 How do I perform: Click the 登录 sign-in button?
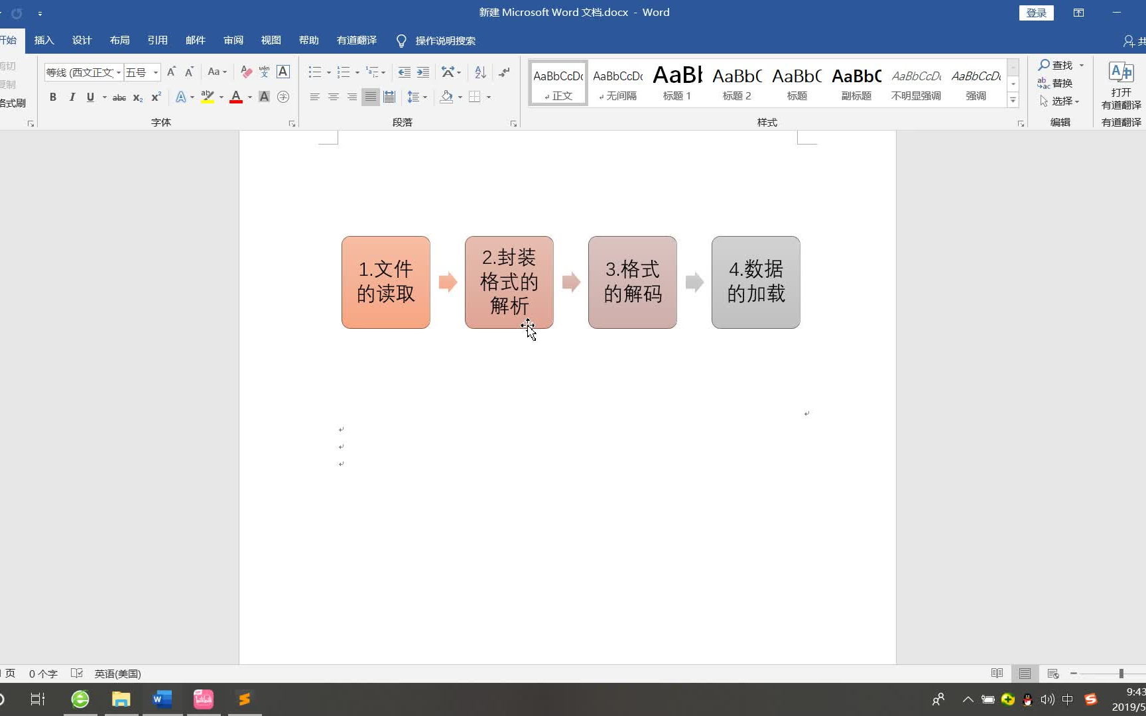click(1036, 13)
